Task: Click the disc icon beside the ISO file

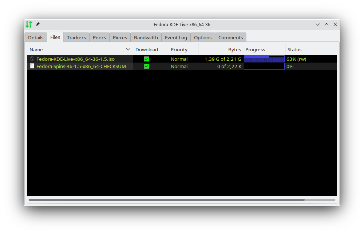Action: point(32,59)
